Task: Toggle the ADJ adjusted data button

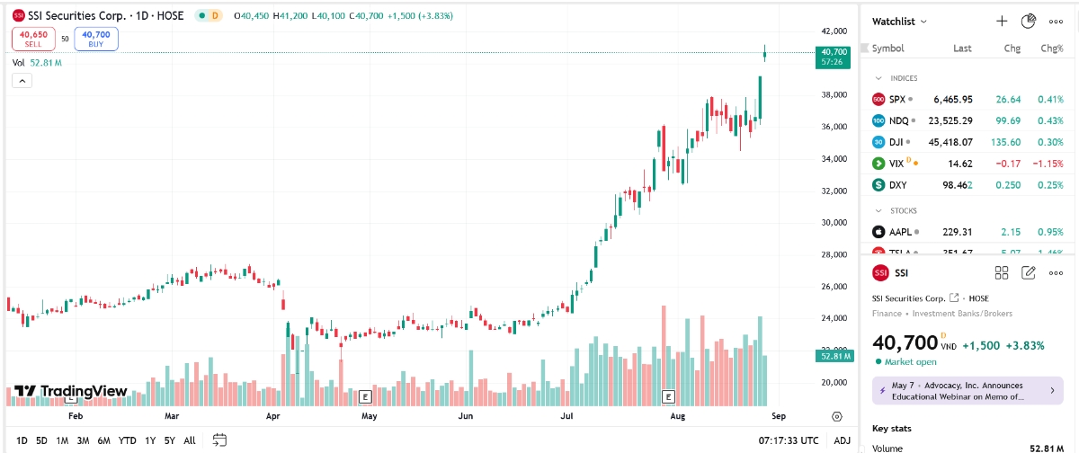Action: click(842, 440)
